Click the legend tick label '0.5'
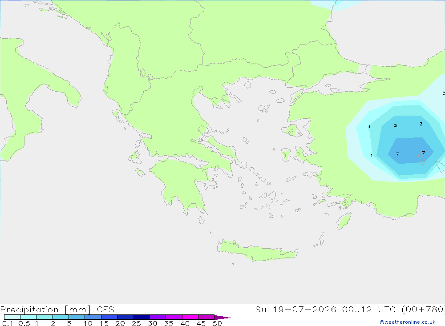445x326 pixels. point(24,323)
